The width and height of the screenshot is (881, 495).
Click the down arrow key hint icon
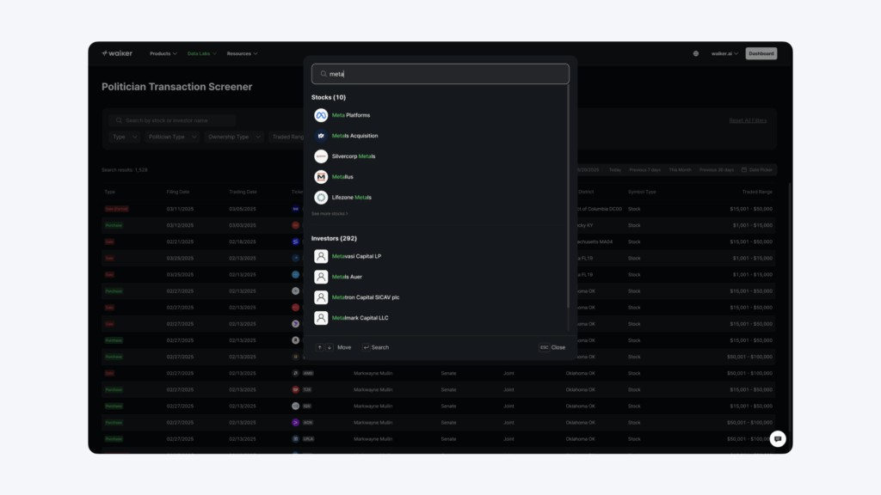click(x=330, y=347)
